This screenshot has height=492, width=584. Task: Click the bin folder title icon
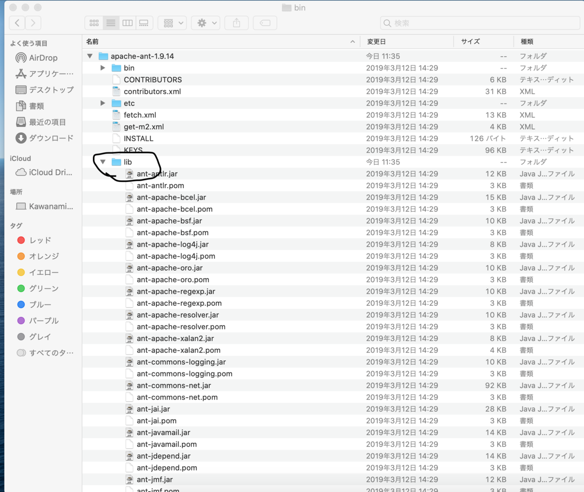point(287,8)
